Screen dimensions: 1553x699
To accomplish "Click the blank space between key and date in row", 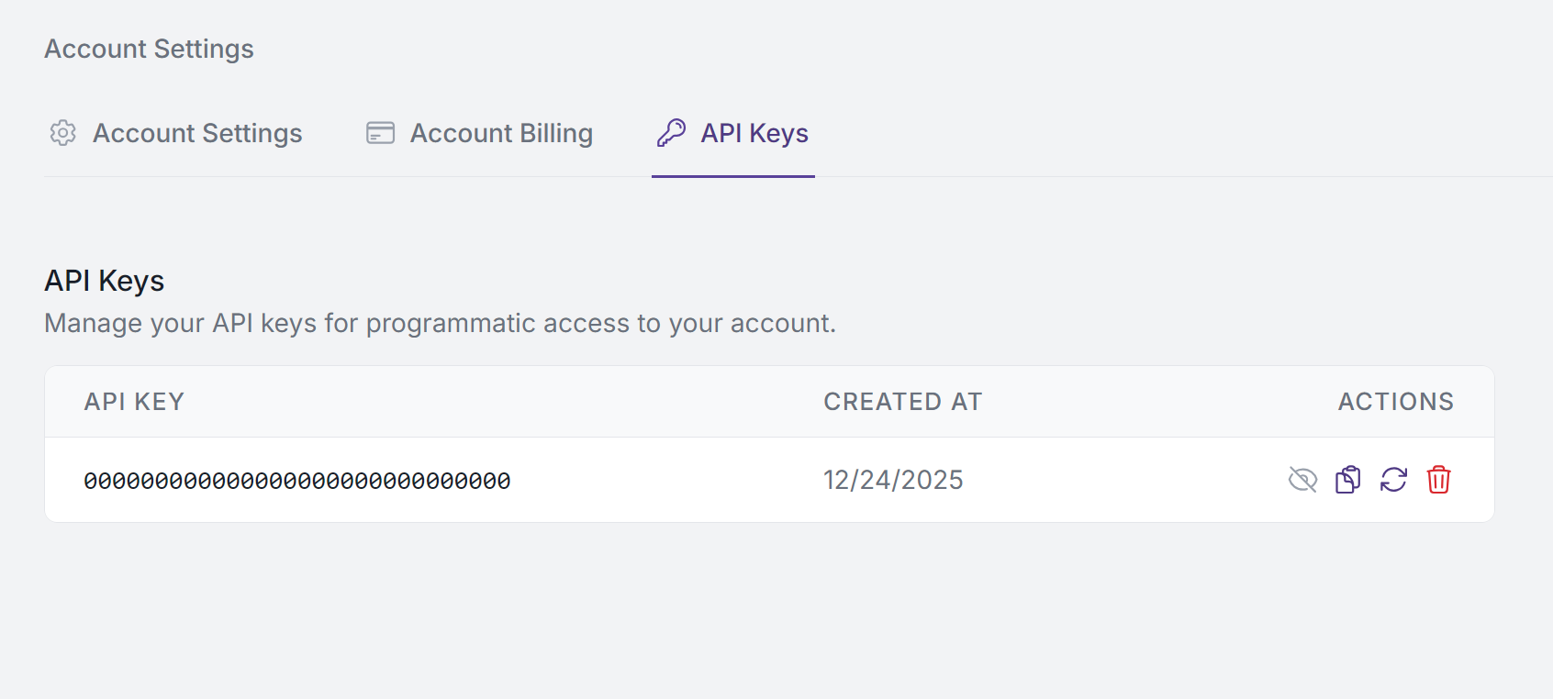I will (x=666, y=480).
